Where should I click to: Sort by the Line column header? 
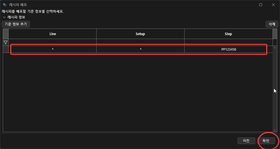tap(53, 34)
